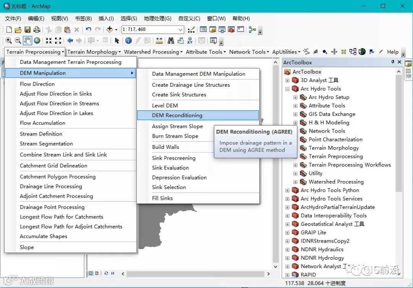Click the Full Extent globe icon
Image resolution: width=413 pixels, height=288 pixels.
(37, 40)
